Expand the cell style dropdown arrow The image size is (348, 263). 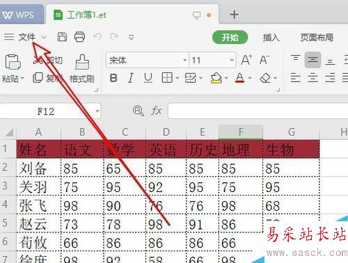(201, 78)
